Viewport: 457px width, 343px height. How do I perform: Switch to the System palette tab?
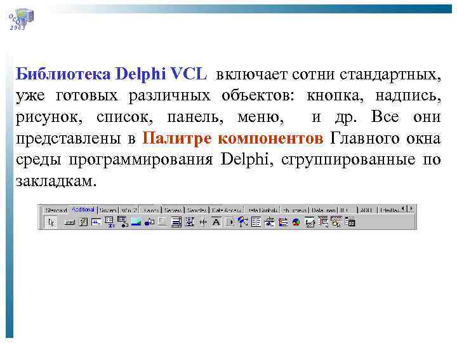pyautogui.click(x=108, y=210)
